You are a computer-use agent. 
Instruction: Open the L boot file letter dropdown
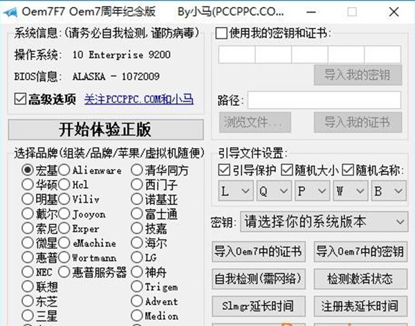click(x=236, y=190)
